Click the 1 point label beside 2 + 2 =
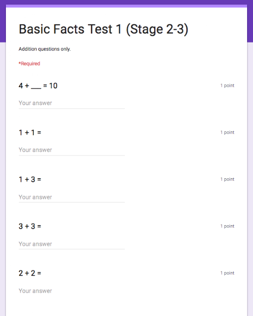Viewport: 253px width, 316px height. click(227, 273)
